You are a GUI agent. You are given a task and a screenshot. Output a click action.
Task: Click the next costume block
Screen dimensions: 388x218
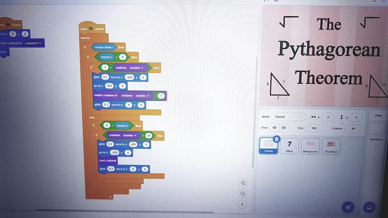(x=108, y=160)
